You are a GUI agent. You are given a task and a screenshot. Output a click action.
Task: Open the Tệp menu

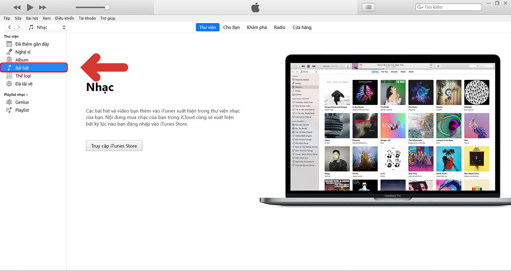[x=7, y=18]
